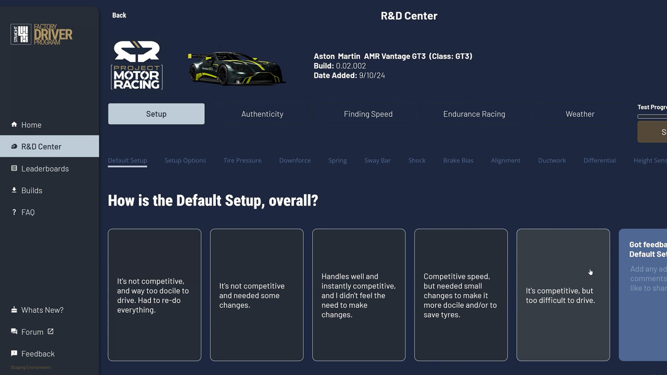Switch to the Finding Speed tab
667x375 pixels.
(x=368, y=114)
